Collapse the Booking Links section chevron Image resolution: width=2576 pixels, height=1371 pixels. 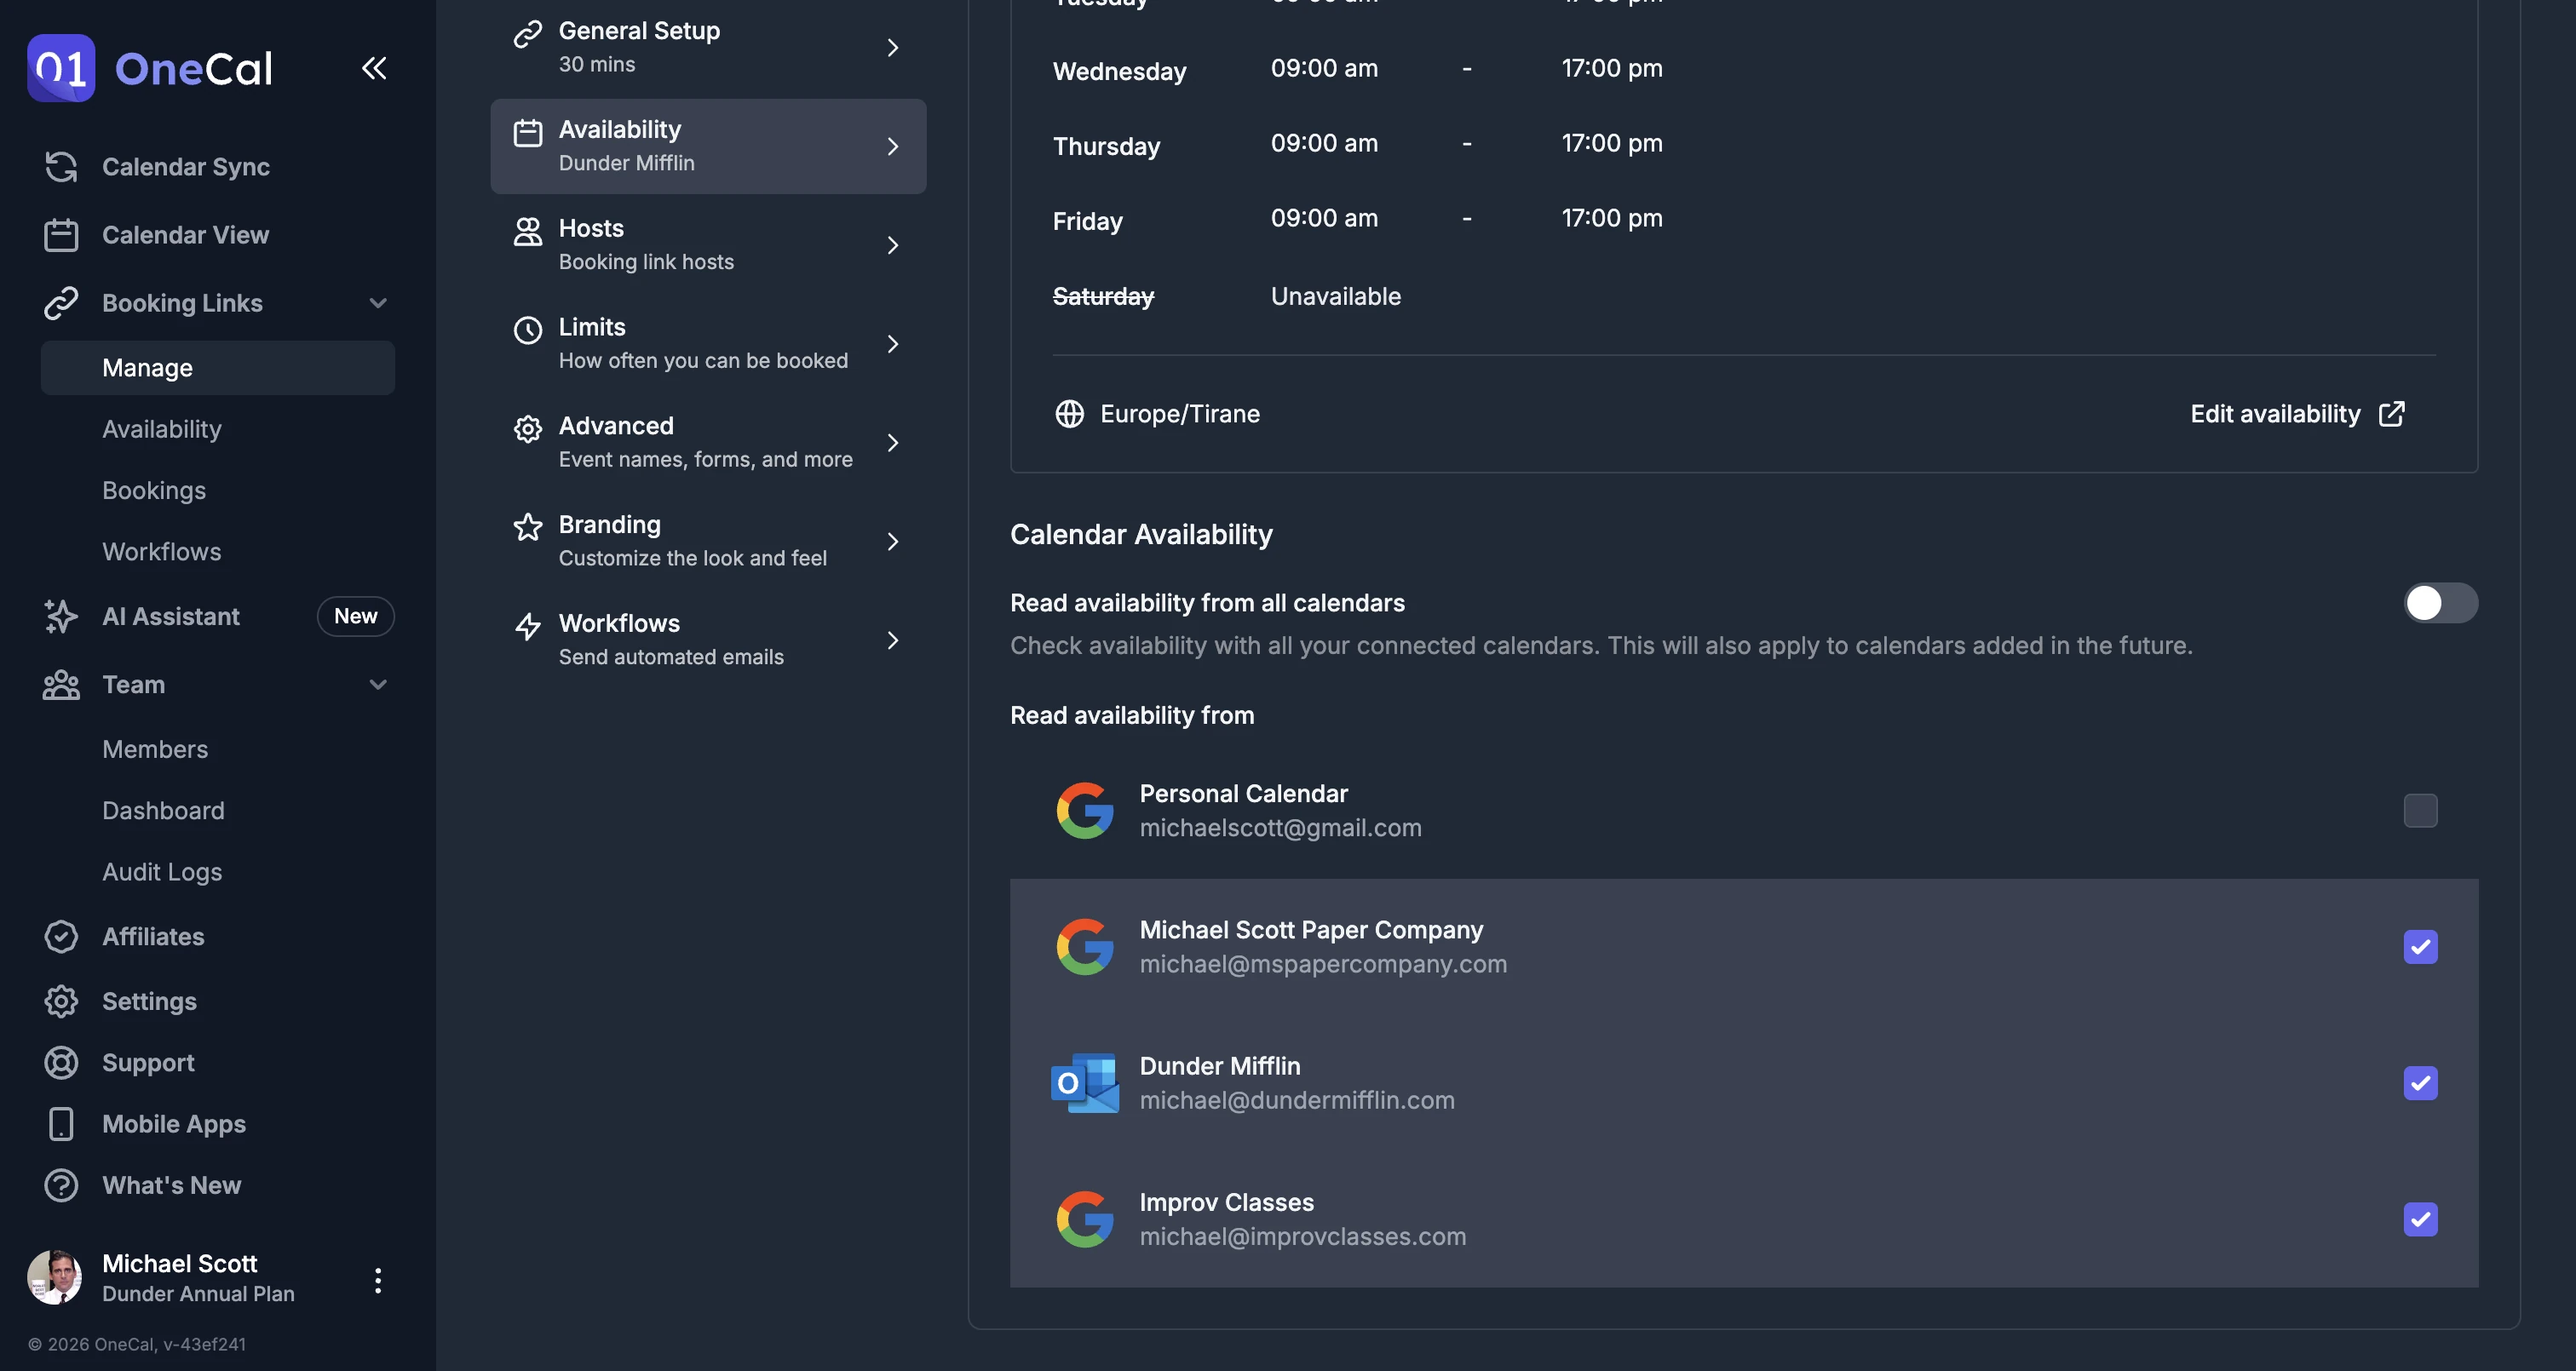pyautogui.click(x=378, y=303)
